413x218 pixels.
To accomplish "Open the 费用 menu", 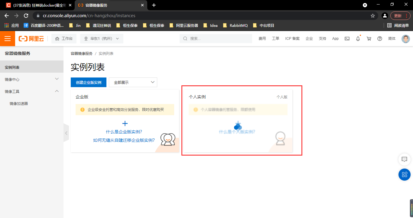I will coord(262,39).
